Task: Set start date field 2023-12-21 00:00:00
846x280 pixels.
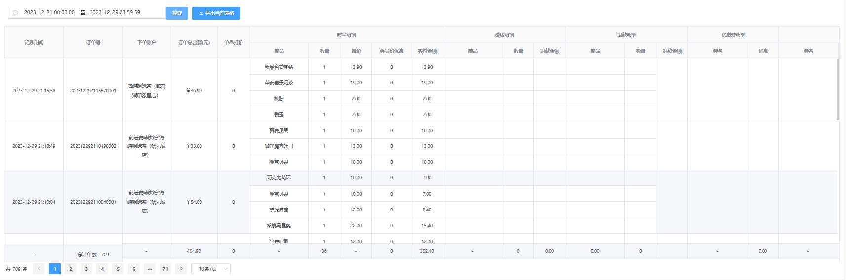Action: click(x=49, y=13)
